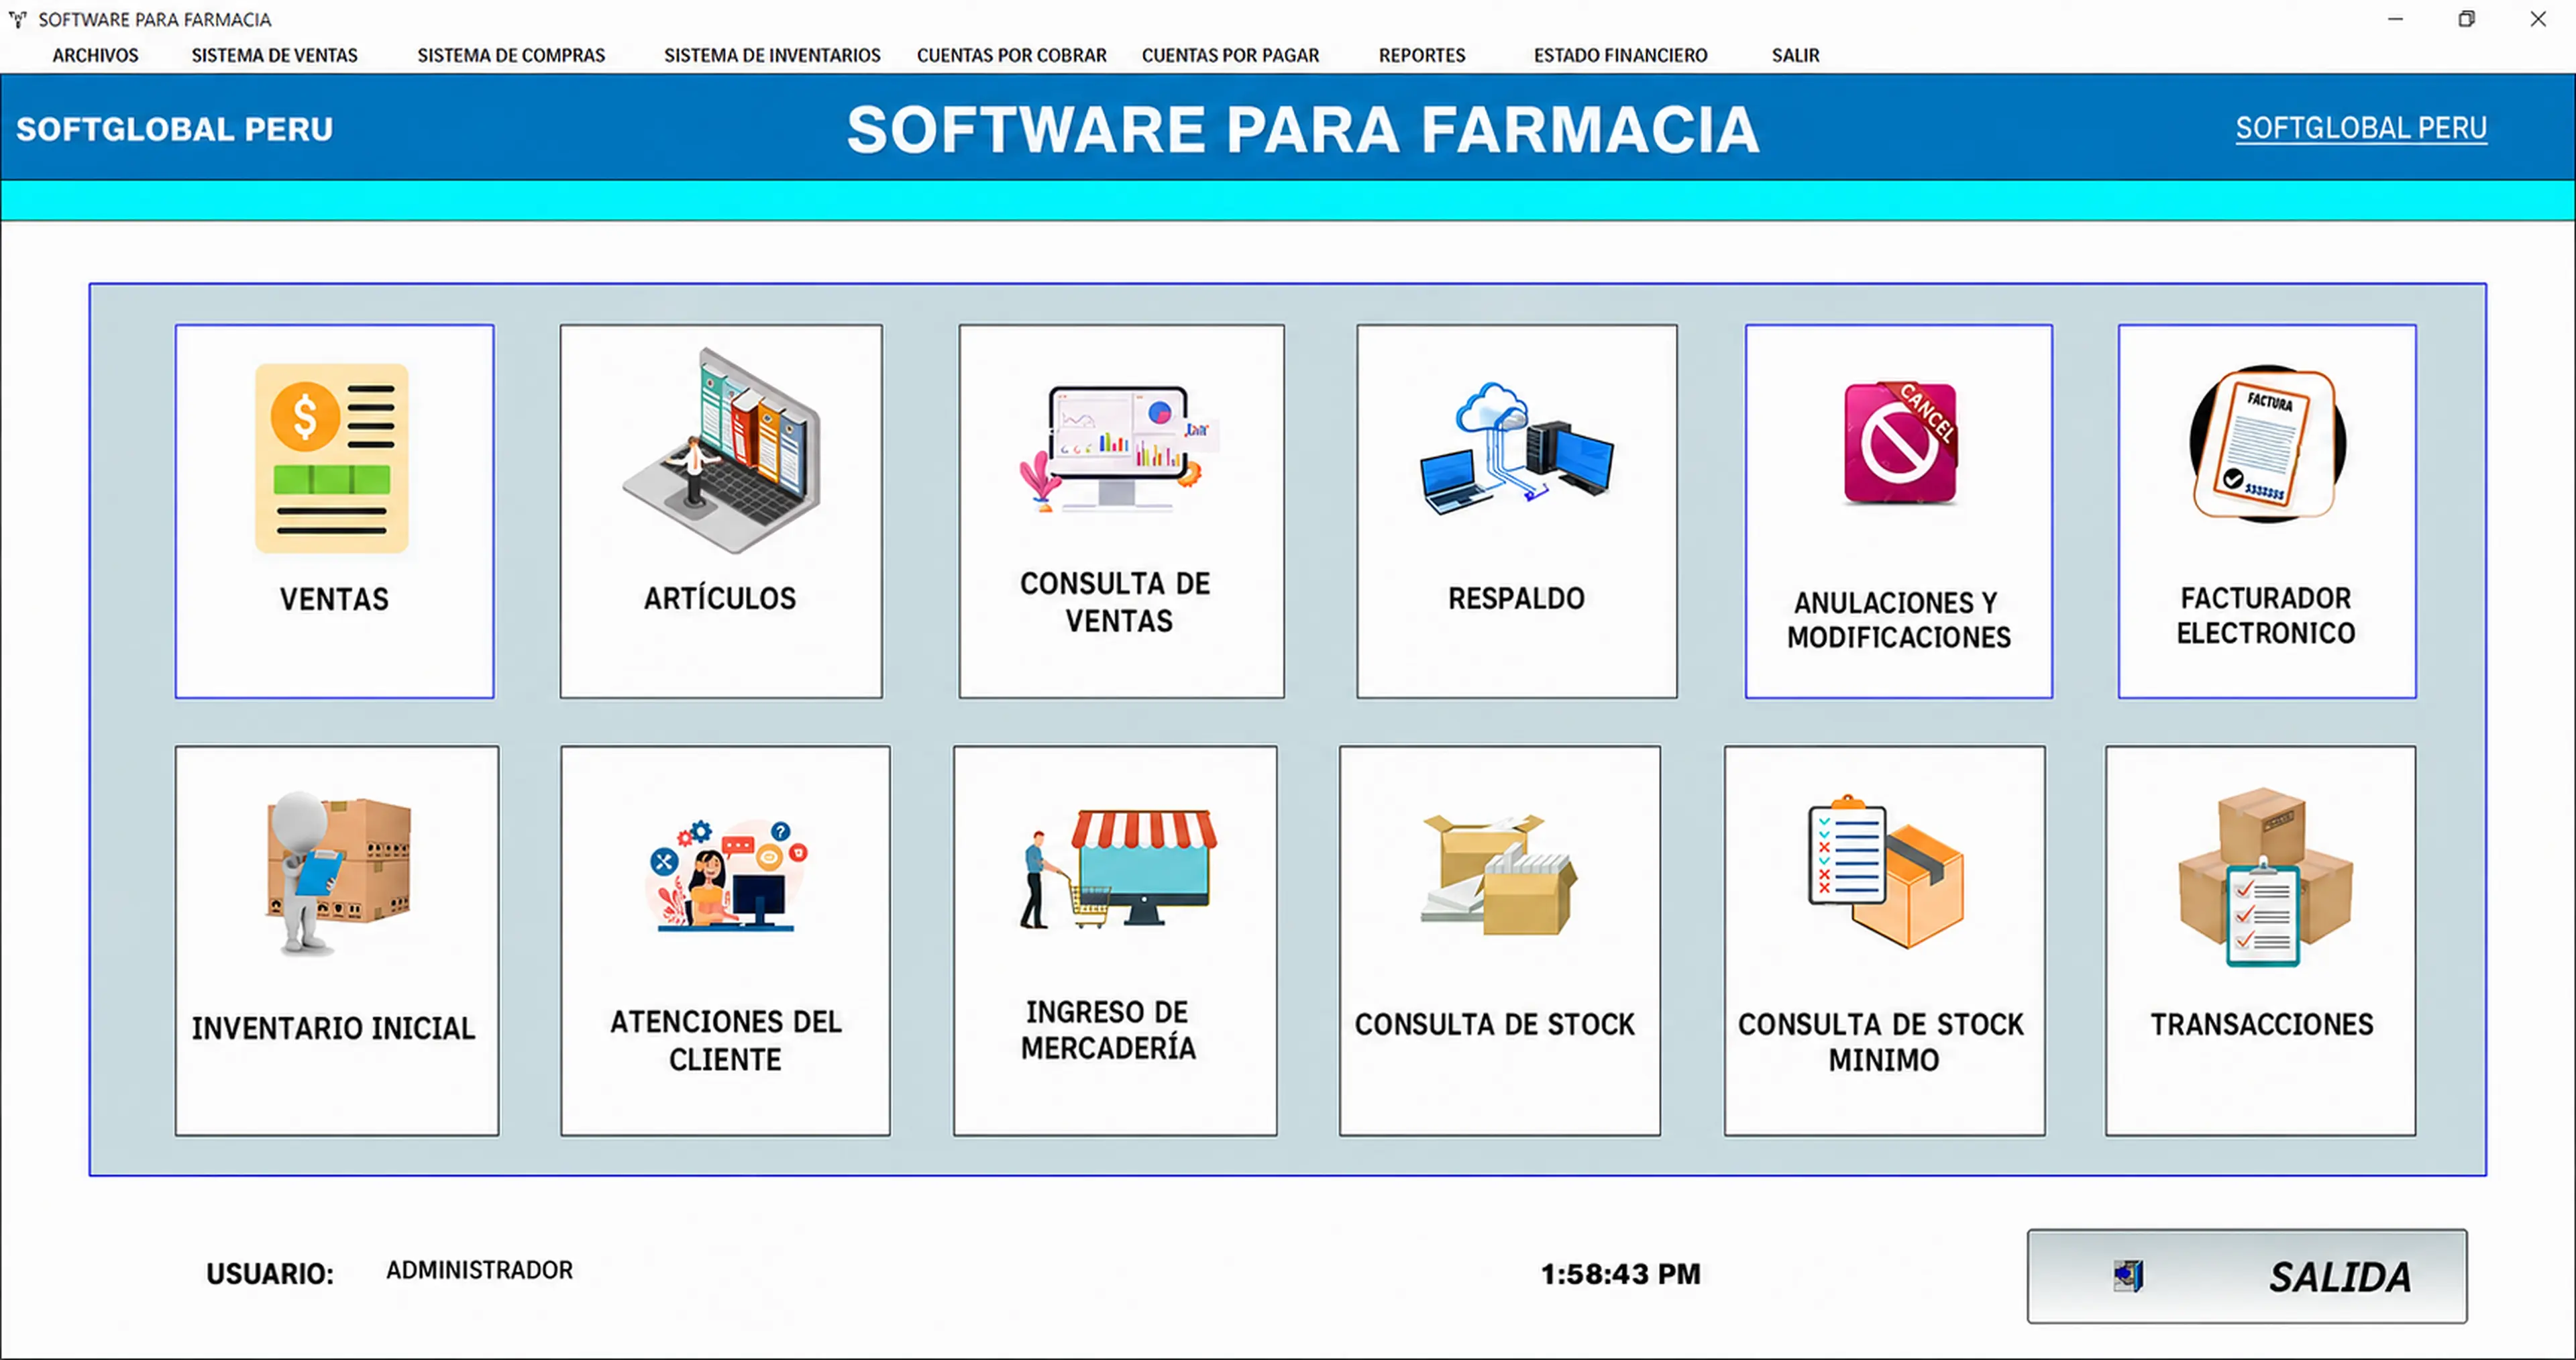
Task: Click the ADMINISTRADOR user name
Action: pyautogui.click(x=479, y=1270)
